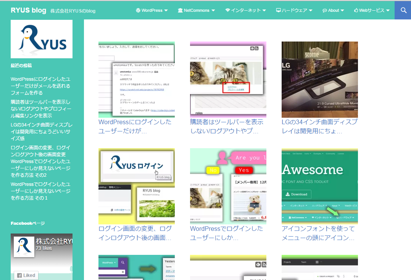Click the thumbs-up icon beside Webサービス
This screenshot has height=280, width=411.
[x=356, y=10]
